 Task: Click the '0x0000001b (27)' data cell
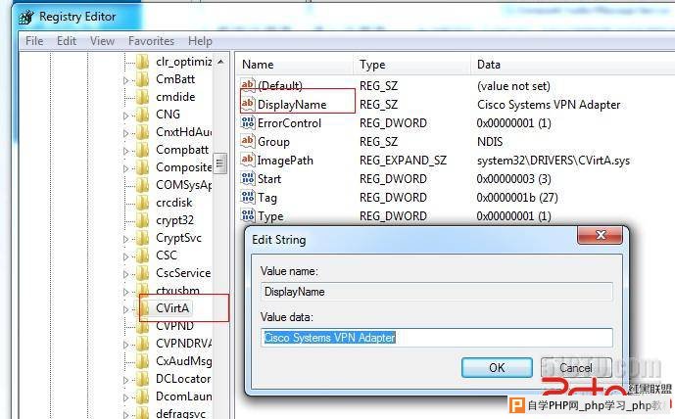pyautogui.click(x=517, y=198)
